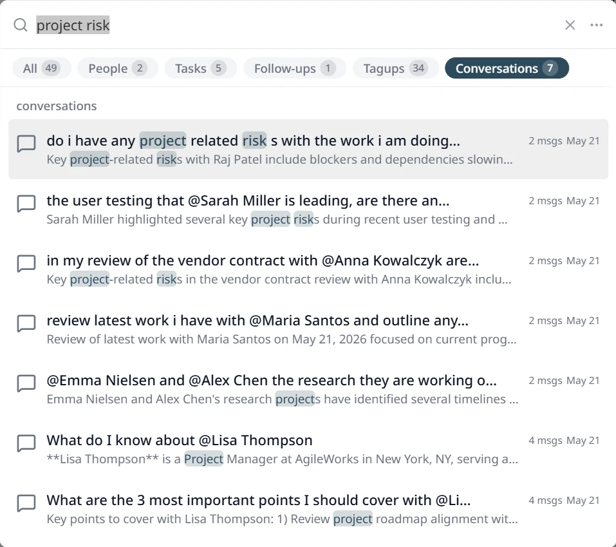Image resolution: width=616 pixels, height=547 pixels.
Task: Click chat icon beside 'What do I know about' result
Action: pyautogui.click(x=26, y=443)
